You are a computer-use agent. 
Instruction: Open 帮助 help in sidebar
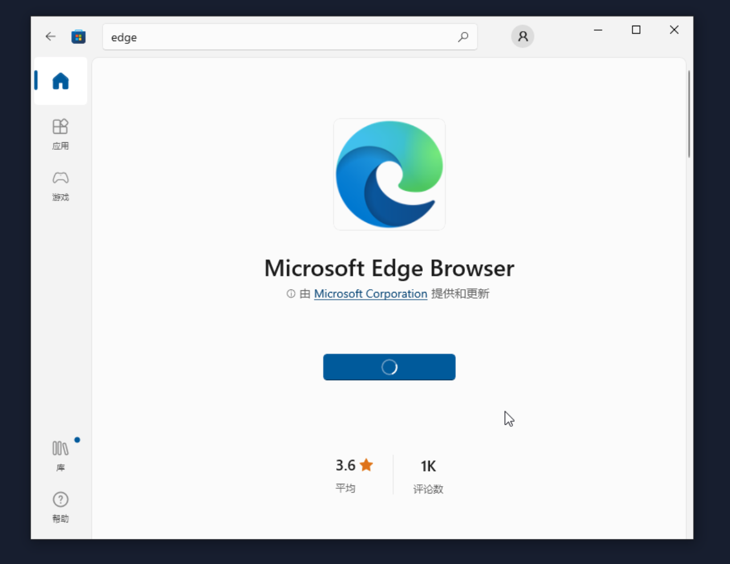point(60,507)
